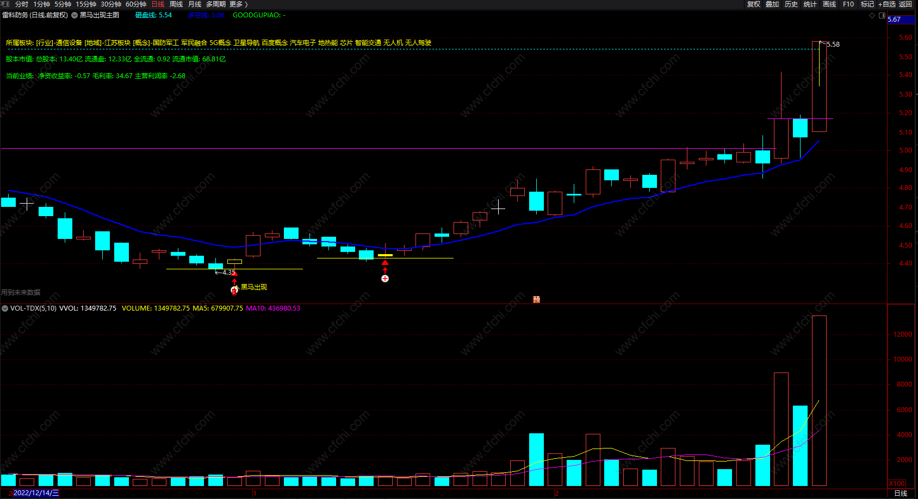Click the top-left toolbar collapse icon
Viewport: 918px width, 499px height.
[x=6, y=4]
